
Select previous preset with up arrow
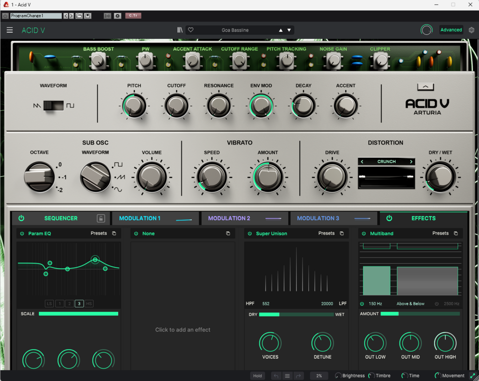point(281,30)
